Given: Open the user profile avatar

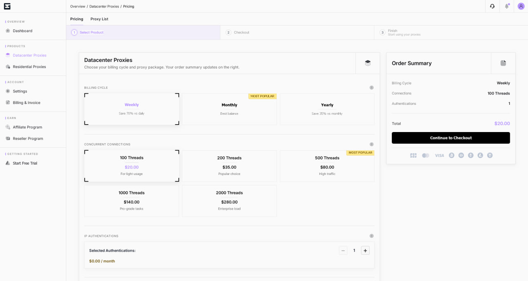Looking at the screenshot, I should pyautogui.click(x=521, y=6).
